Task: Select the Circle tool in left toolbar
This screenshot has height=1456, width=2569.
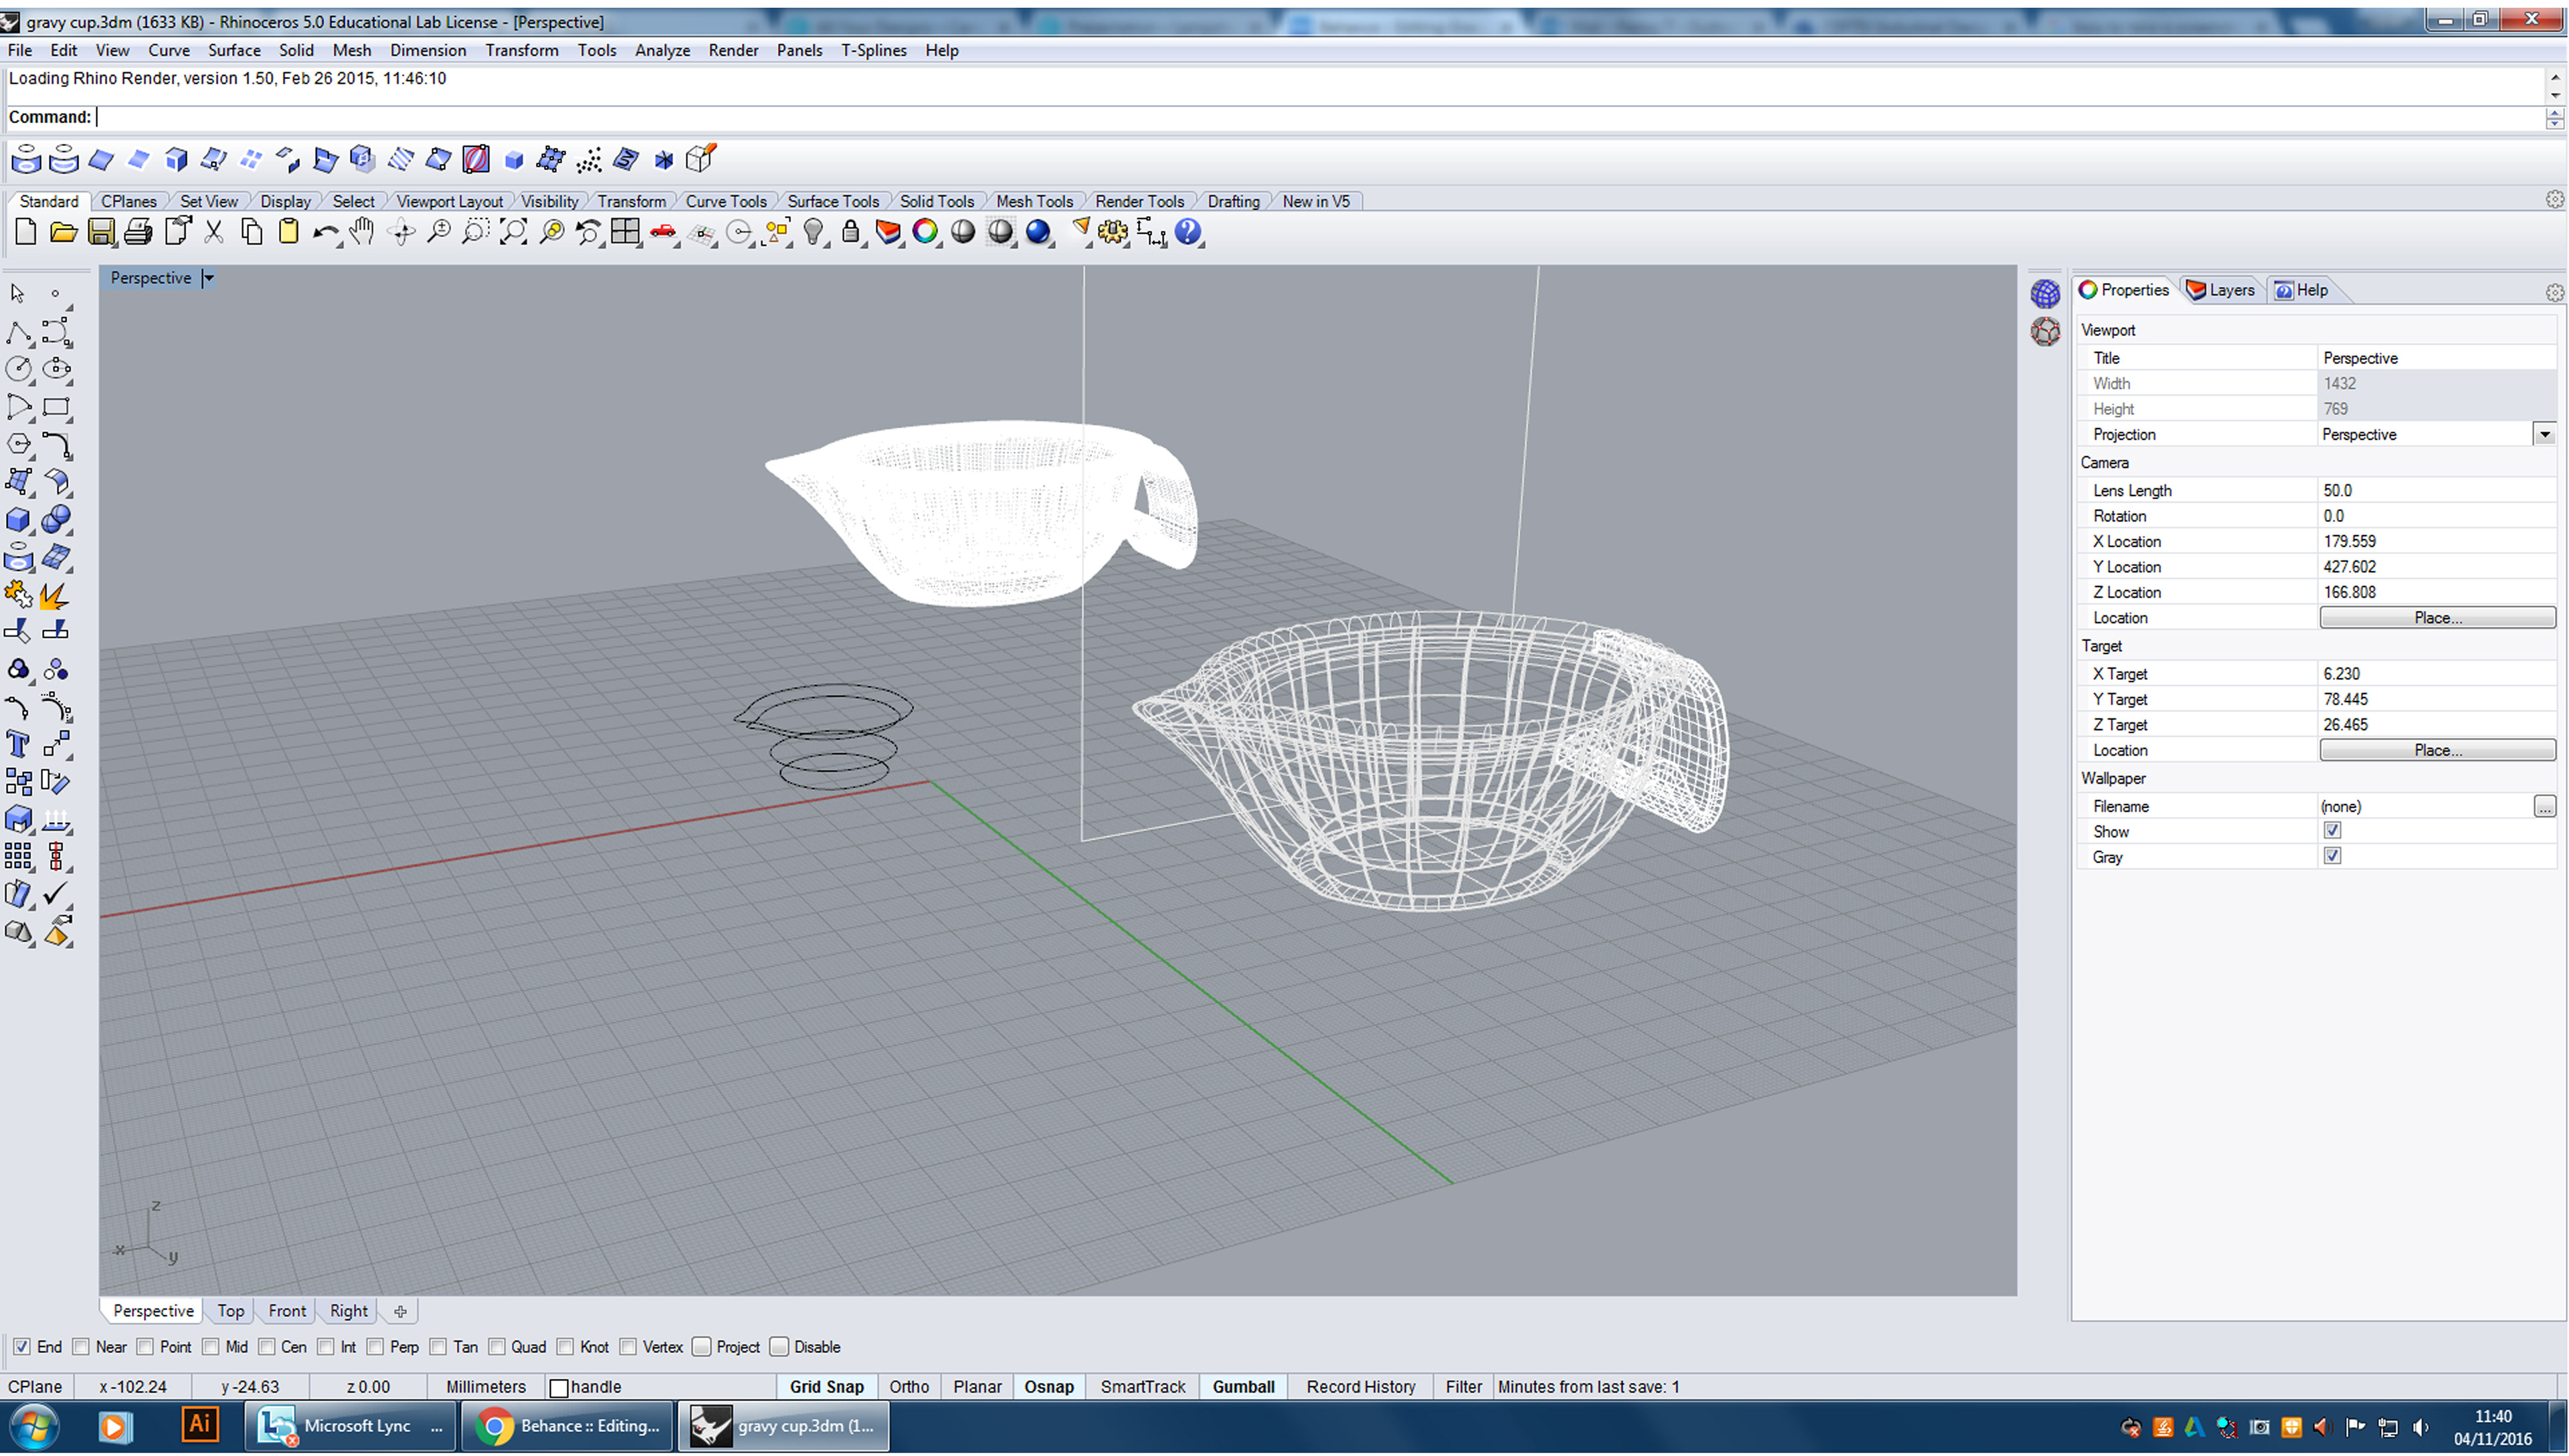Action: pos(18,369)
